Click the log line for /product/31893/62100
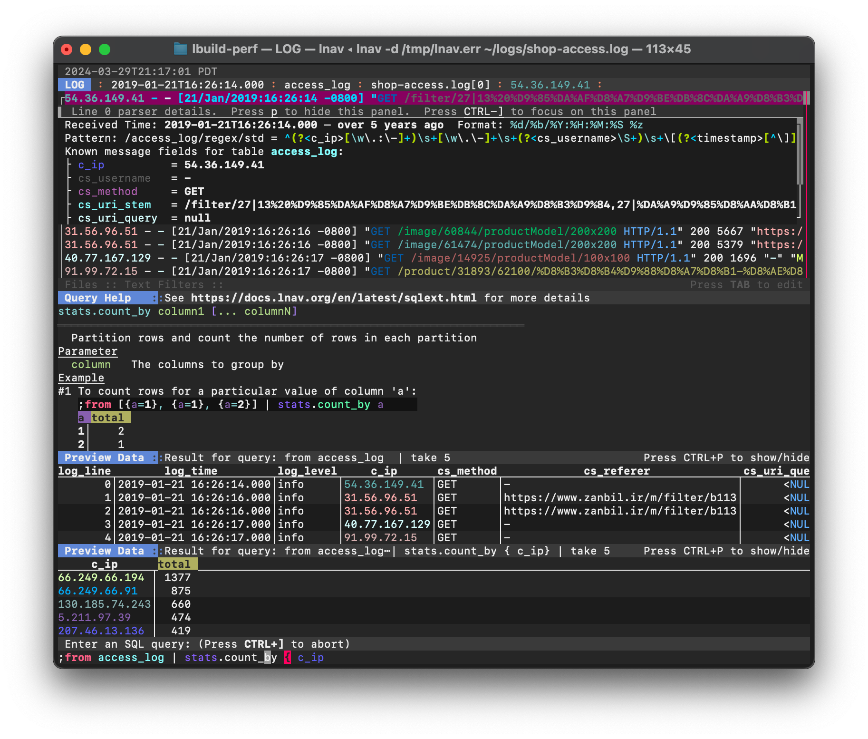Image resolution: width=868 pixels, height=739 pixels. tap(434, 271)
